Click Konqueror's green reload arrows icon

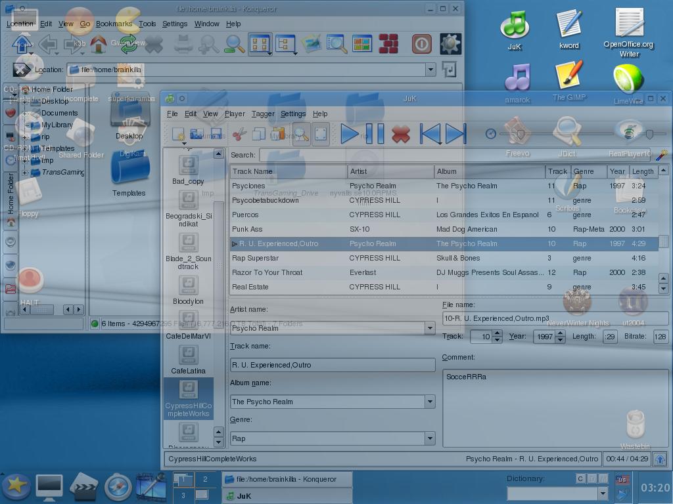[x=128, y=44]
